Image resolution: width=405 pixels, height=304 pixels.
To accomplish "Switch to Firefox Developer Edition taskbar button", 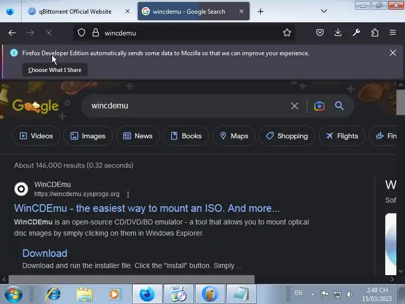I will pyautogui.click(x=147, y=294).
